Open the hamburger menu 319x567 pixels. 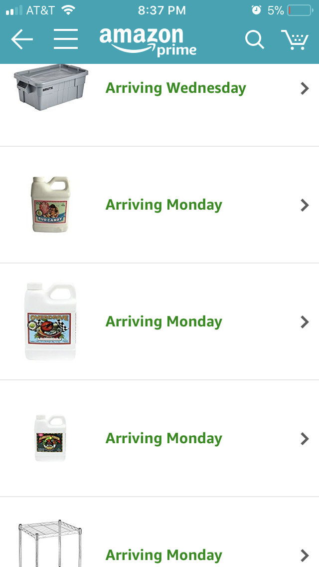[x=66, y=39]
